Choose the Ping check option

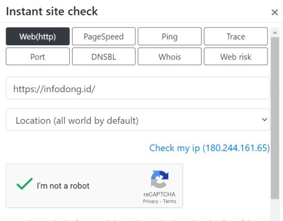pos(169,36)
